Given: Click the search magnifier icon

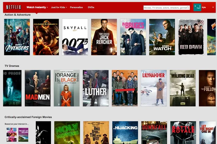Looking at the screenshot, I should (188, 8).
